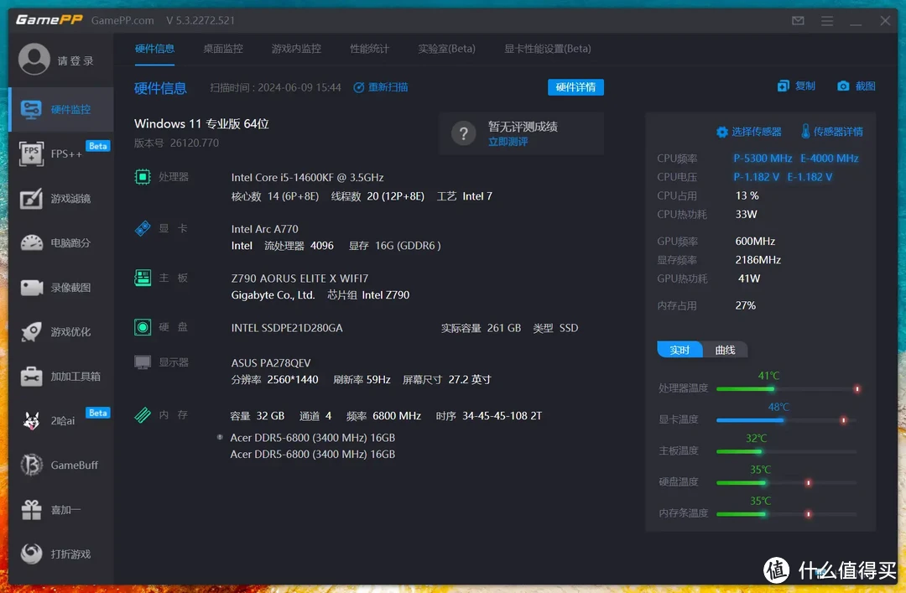Click the 硬盘温度 progress bar
This screenshot has width=906, height=593.
click(x=788, y=482)
